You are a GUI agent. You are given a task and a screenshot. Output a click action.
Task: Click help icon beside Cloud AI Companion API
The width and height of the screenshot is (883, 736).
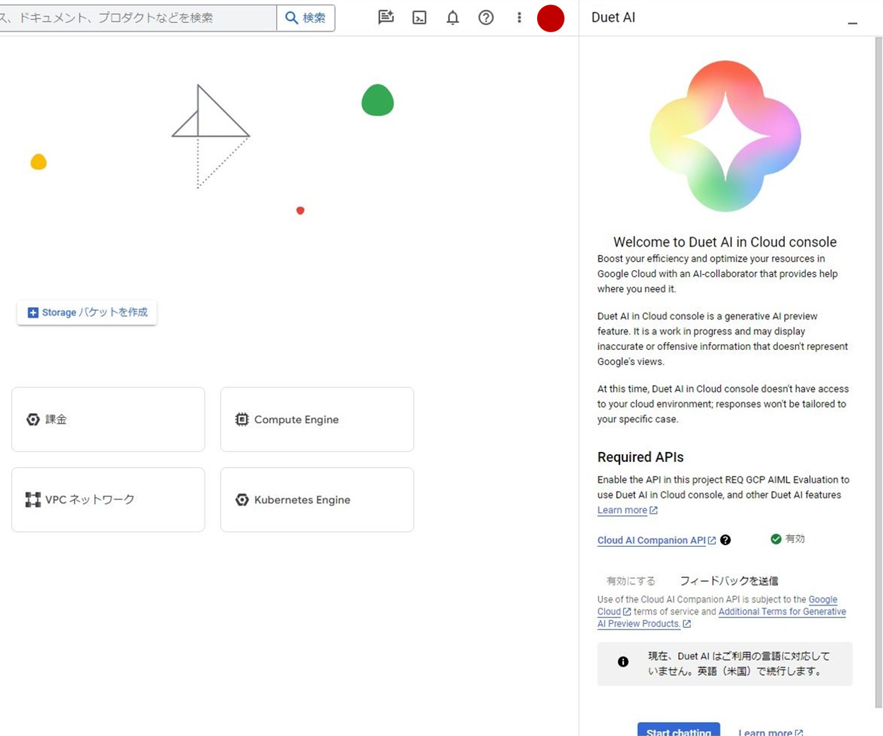726,540
